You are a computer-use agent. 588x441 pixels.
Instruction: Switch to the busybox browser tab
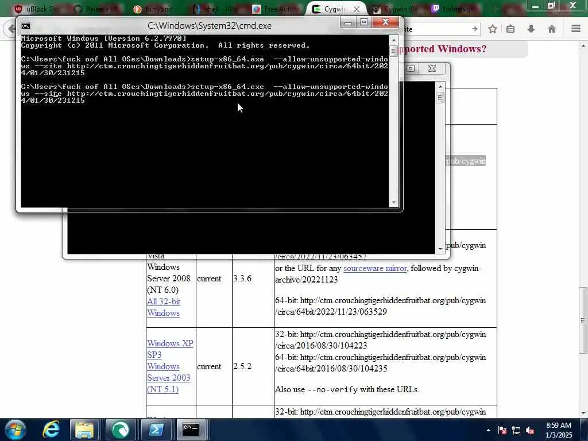pyautogui.click(x=156, y=9)
